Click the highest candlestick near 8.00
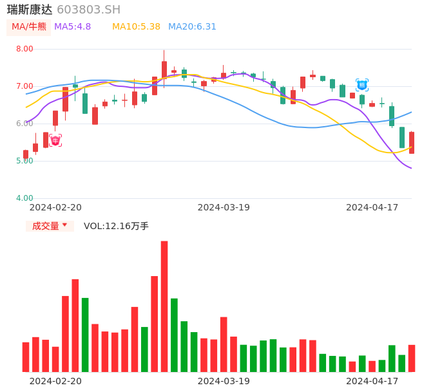Viewport: 442px width, 390px height. [x=164, y=68]
